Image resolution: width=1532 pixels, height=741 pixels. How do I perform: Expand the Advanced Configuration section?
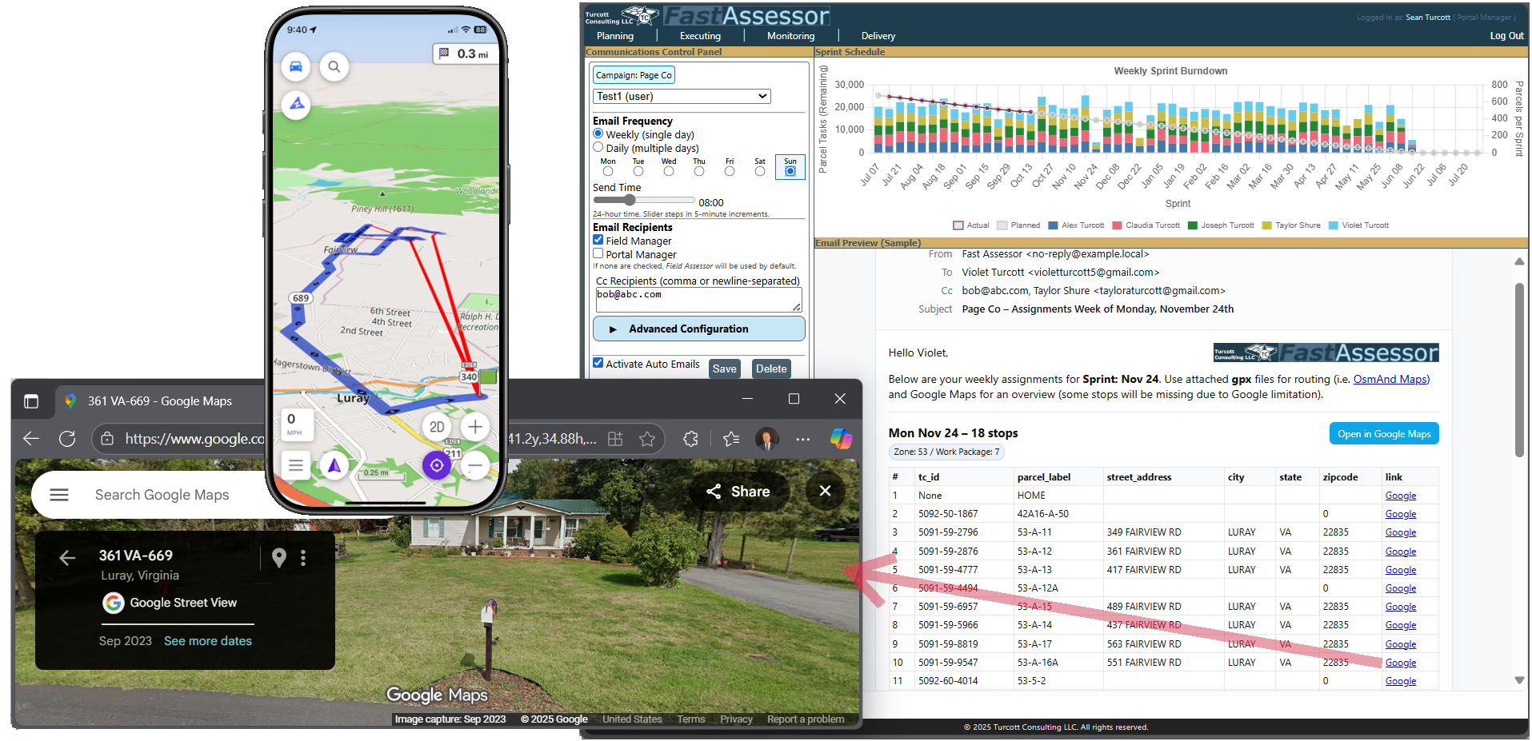[x=698, y=328]
